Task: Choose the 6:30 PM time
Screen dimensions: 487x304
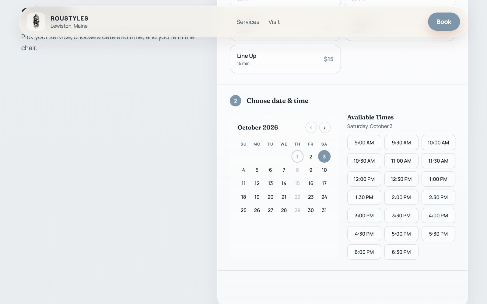Action: tap(401, 252)
